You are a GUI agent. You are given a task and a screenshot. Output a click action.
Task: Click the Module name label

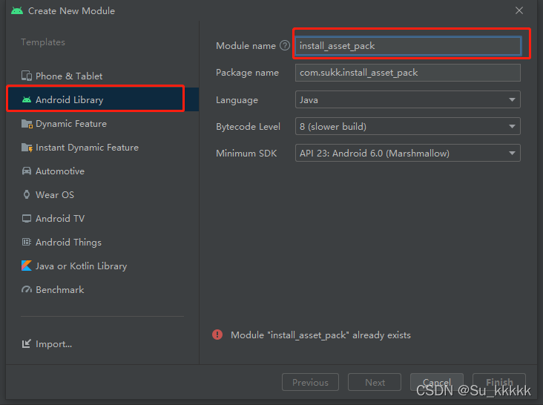[x=246, y=46]
